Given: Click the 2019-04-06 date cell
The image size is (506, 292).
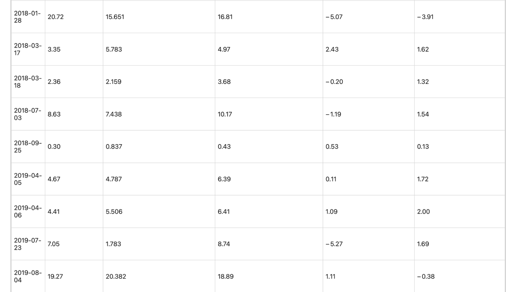Looking at the screenshot, I should coord(28,211).
